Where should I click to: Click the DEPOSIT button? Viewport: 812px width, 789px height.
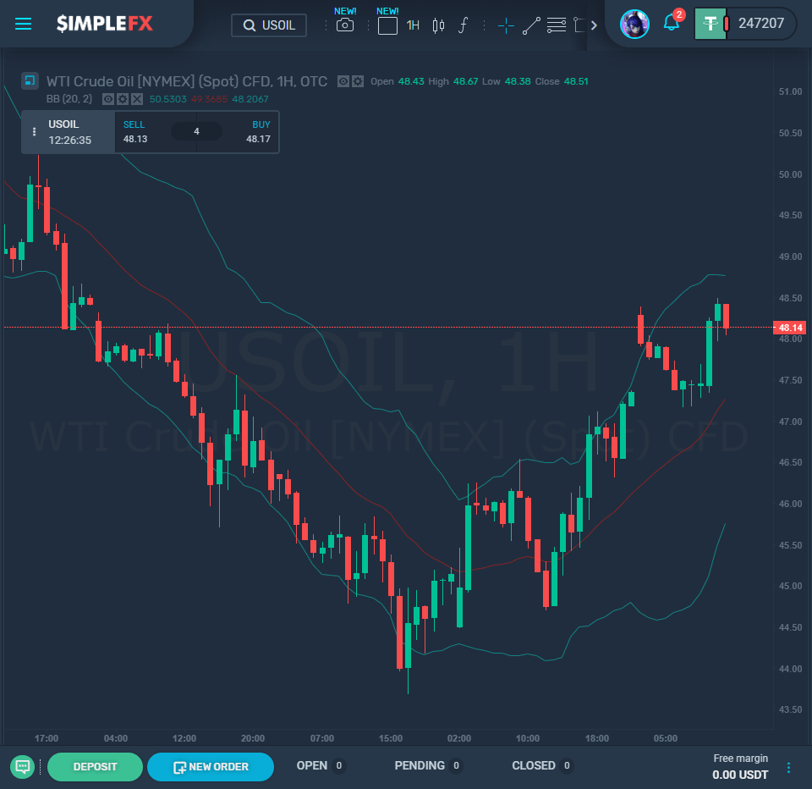96,767
